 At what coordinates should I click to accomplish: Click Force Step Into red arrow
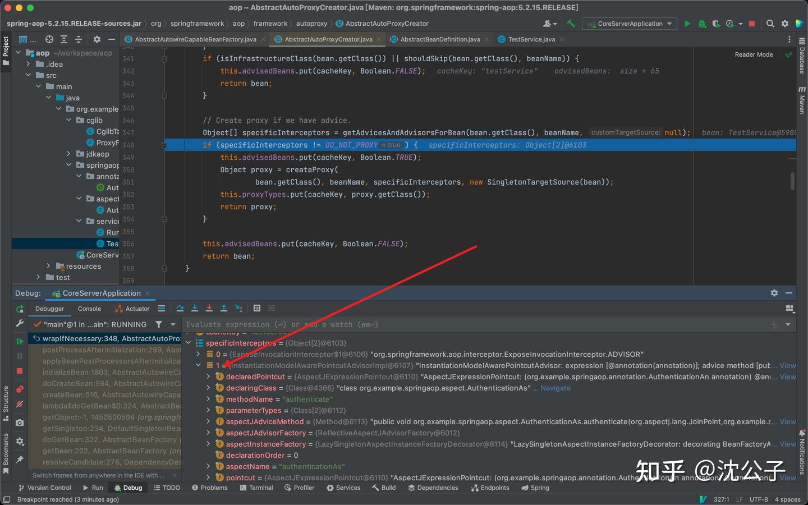pyautogui.click(x=209, y=308)
